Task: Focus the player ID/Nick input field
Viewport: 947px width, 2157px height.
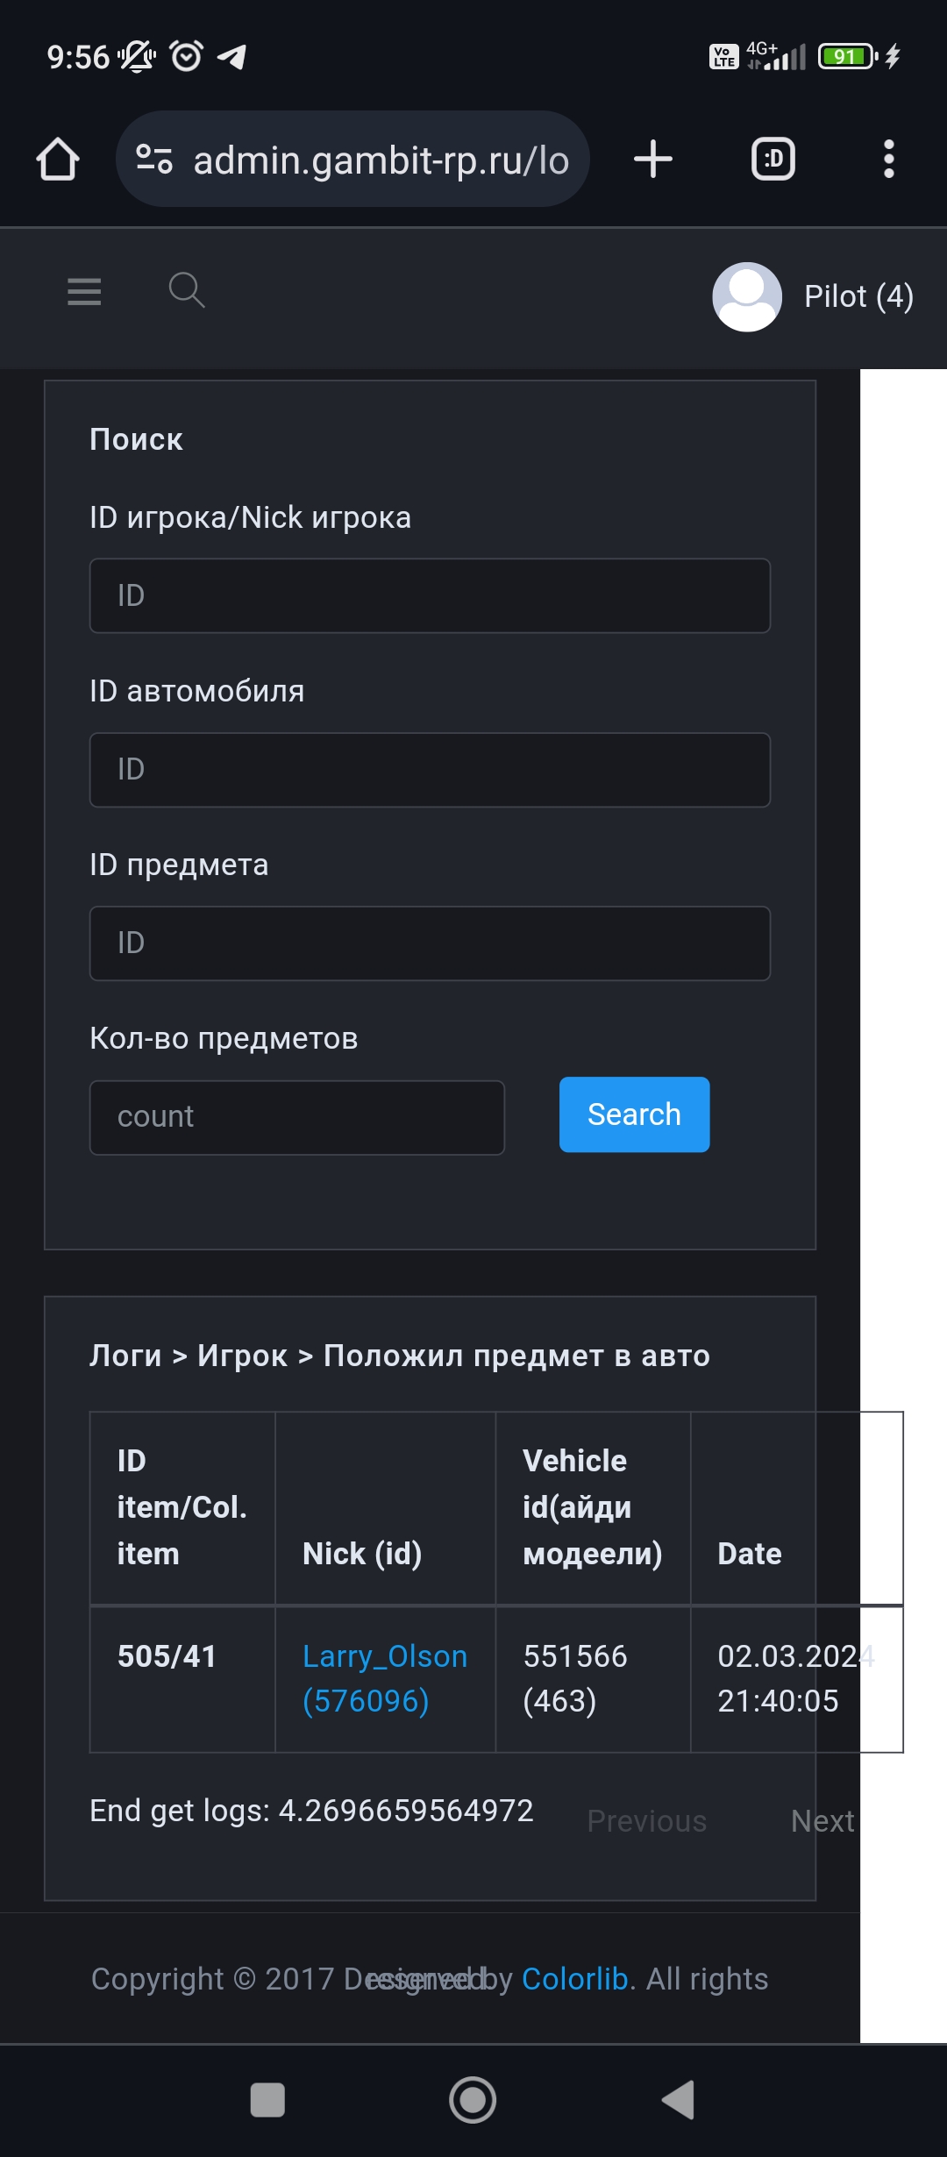Action: [430, 596]
